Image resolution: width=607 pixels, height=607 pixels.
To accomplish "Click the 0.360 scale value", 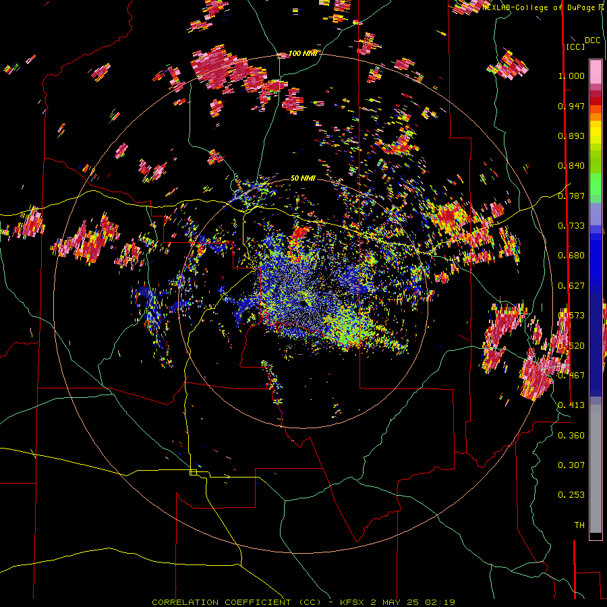I will tap(571, 436).
